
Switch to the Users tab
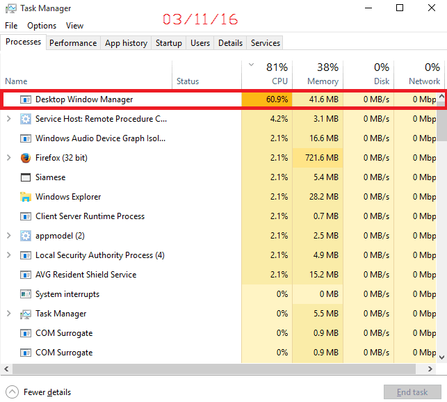tap(200, 43)
